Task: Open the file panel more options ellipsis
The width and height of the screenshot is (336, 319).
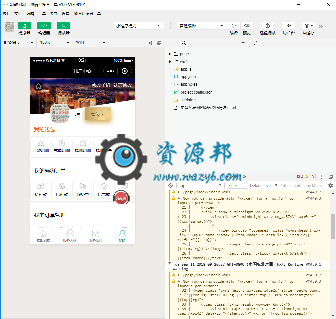Action: point(244,43)
